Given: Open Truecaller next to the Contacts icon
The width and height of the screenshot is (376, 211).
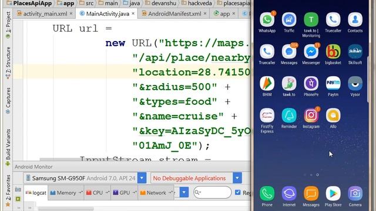Looking at the screenshot, I should [333, 20].
